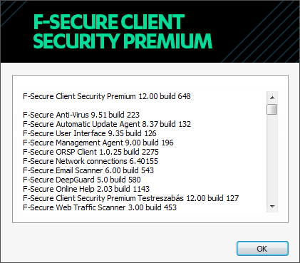Select the Anti-Virus 9.51 build 223 line

pos(81,115)
